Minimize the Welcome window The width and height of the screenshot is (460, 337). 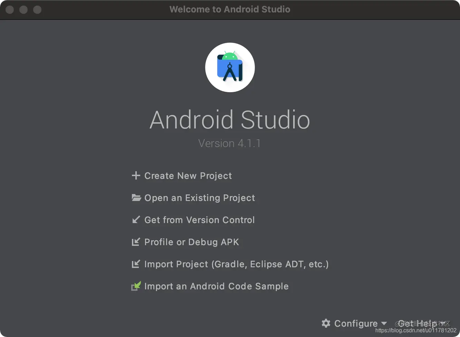coord(23,10)
